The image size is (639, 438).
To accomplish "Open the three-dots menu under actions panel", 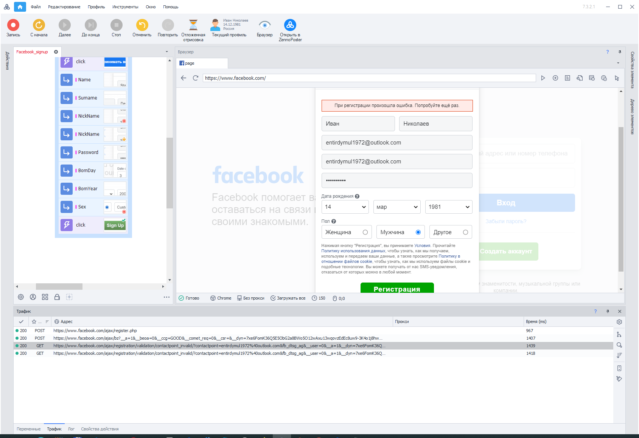I will (166, 297).
